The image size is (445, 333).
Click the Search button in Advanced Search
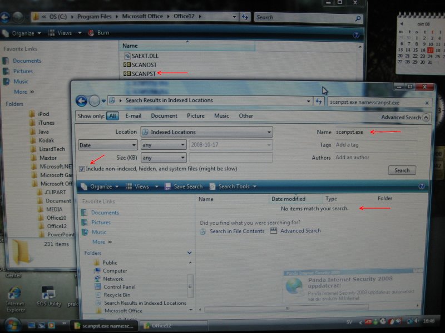pos(402,170)
